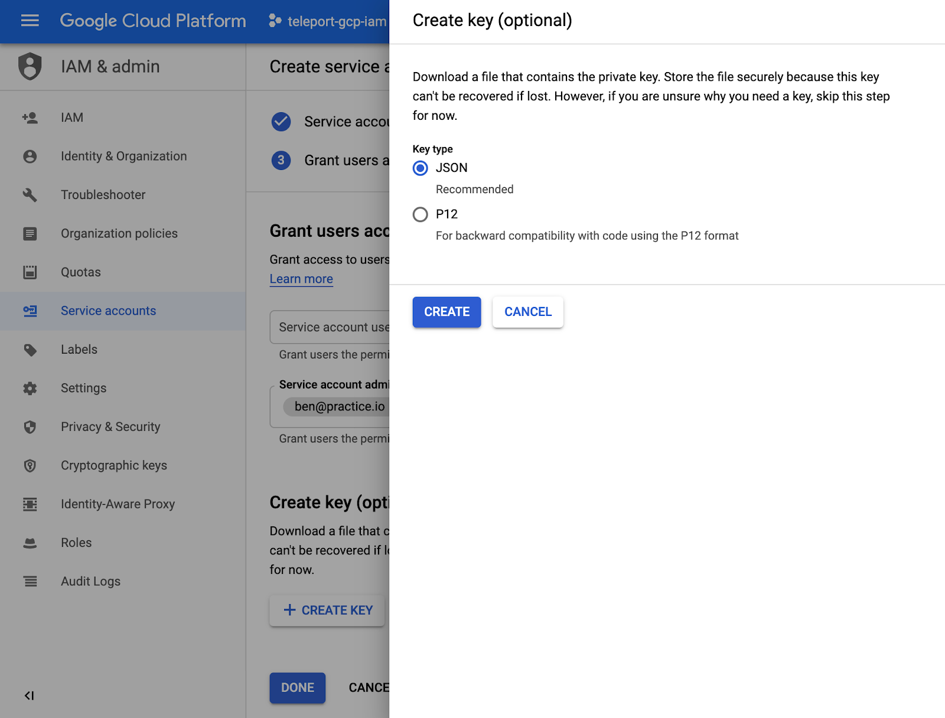Click the Service account admins field label

[x=334, y=384]
